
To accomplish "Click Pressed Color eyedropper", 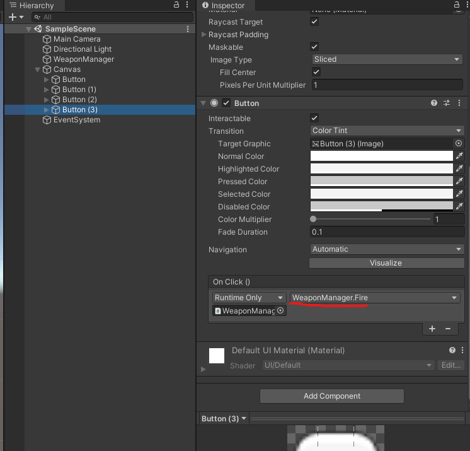I will pos(459,181).
